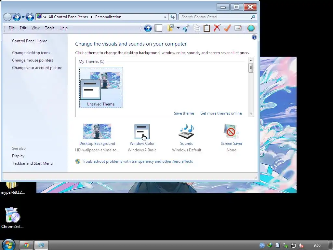Viewport: 333px width, 250px height.
Task: Go forward with the navigation arrow
Action: [x=17, y=17]
